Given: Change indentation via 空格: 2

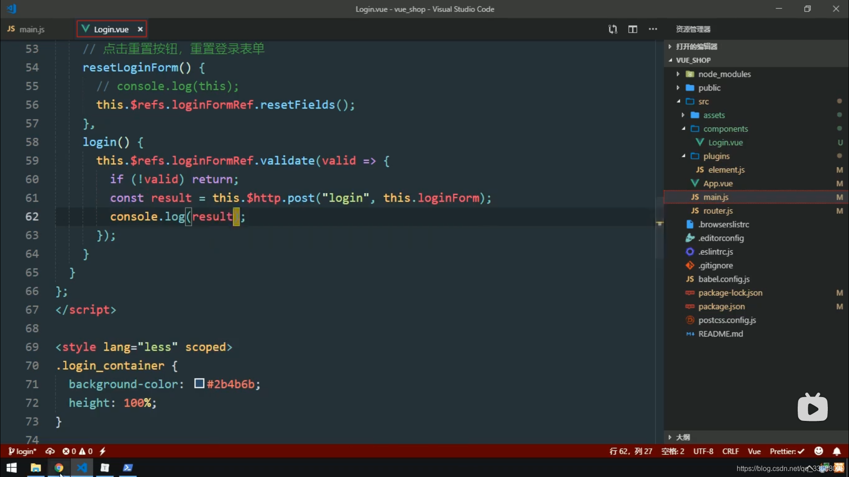Looking at the screenshot, I should coord(673,451).
